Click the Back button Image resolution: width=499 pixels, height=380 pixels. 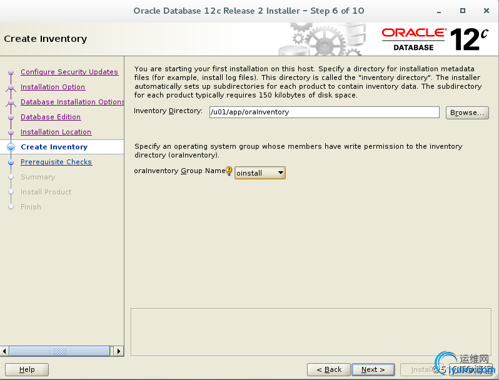329,369
